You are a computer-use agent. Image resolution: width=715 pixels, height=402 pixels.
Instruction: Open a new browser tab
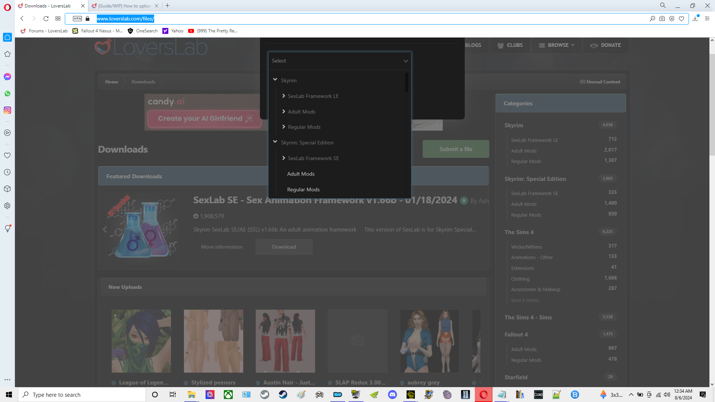point(168,6)
